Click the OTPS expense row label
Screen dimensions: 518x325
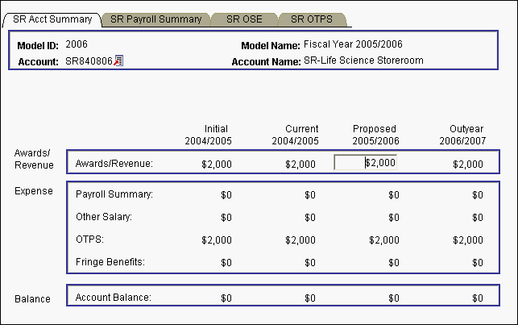(x=89, y=240)
